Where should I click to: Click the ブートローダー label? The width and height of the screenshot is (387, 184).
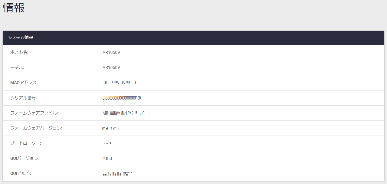(x=25, y=143)
